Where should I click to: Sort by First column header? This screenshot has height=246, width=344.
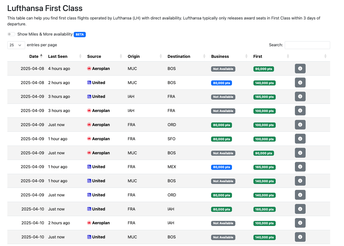258,56
